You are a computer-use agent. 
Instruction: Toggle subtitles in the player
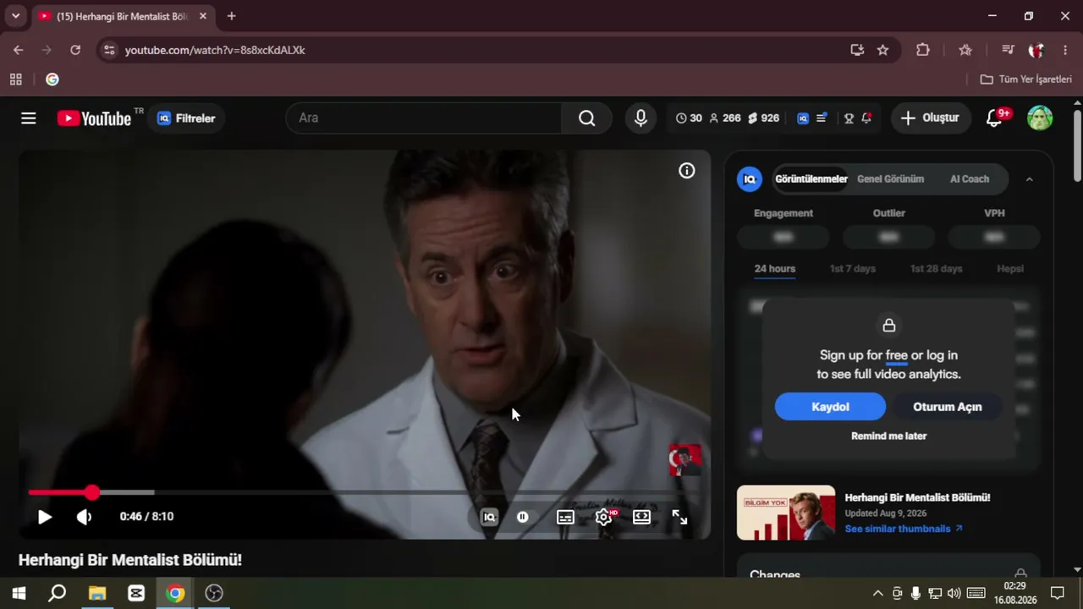565,517
